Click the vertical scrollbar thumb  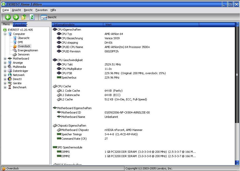tap(237, 74)
